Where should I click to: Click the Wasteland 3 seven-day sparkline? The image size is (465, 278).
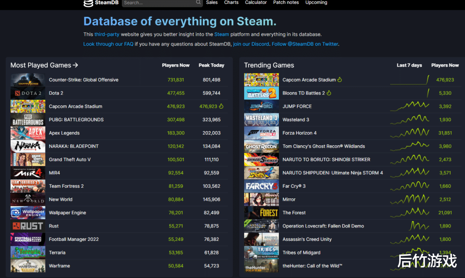[x=409, y=119]
